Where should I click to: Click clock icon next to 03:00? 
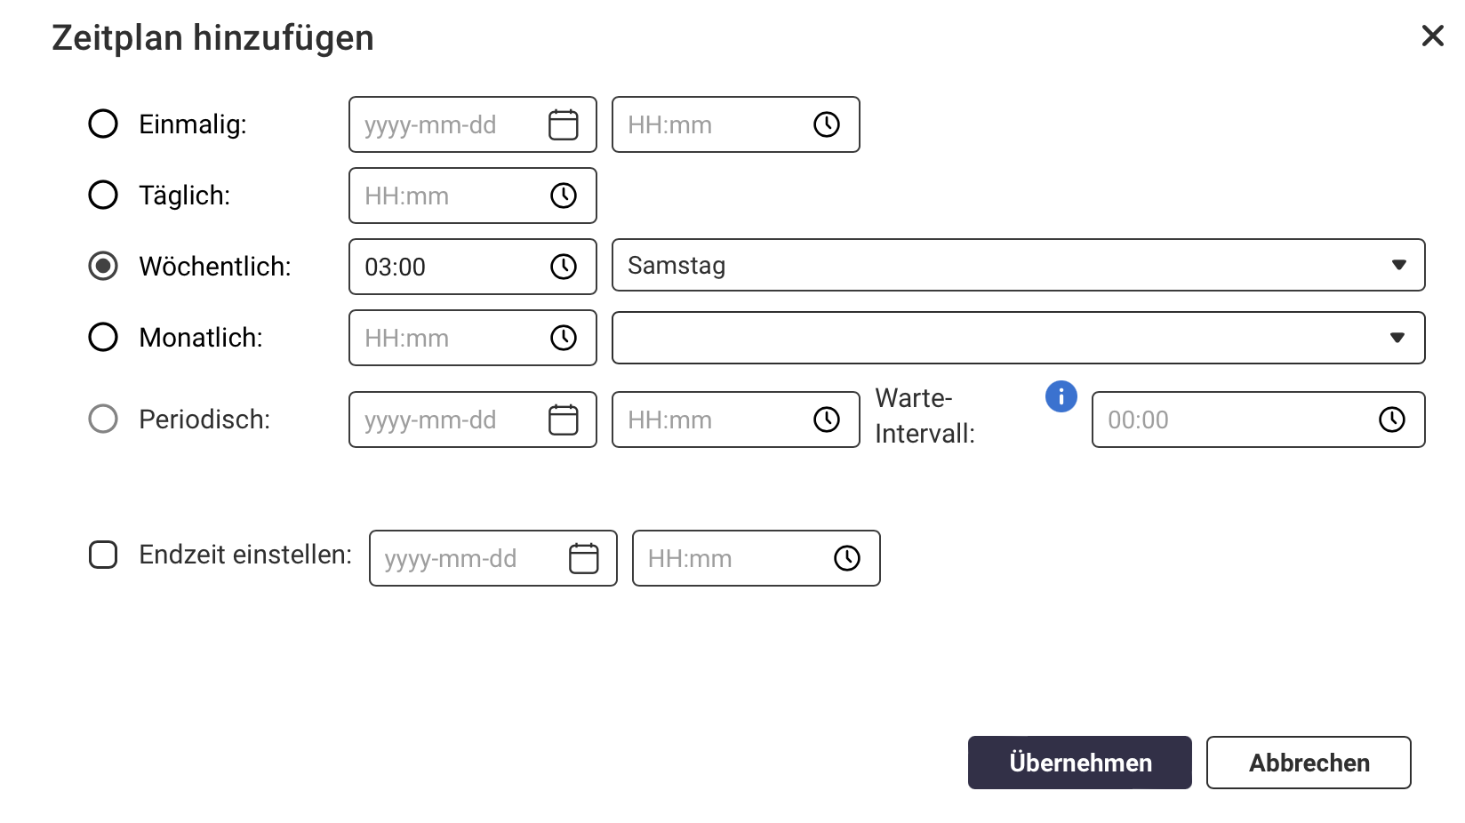(564, 267)
